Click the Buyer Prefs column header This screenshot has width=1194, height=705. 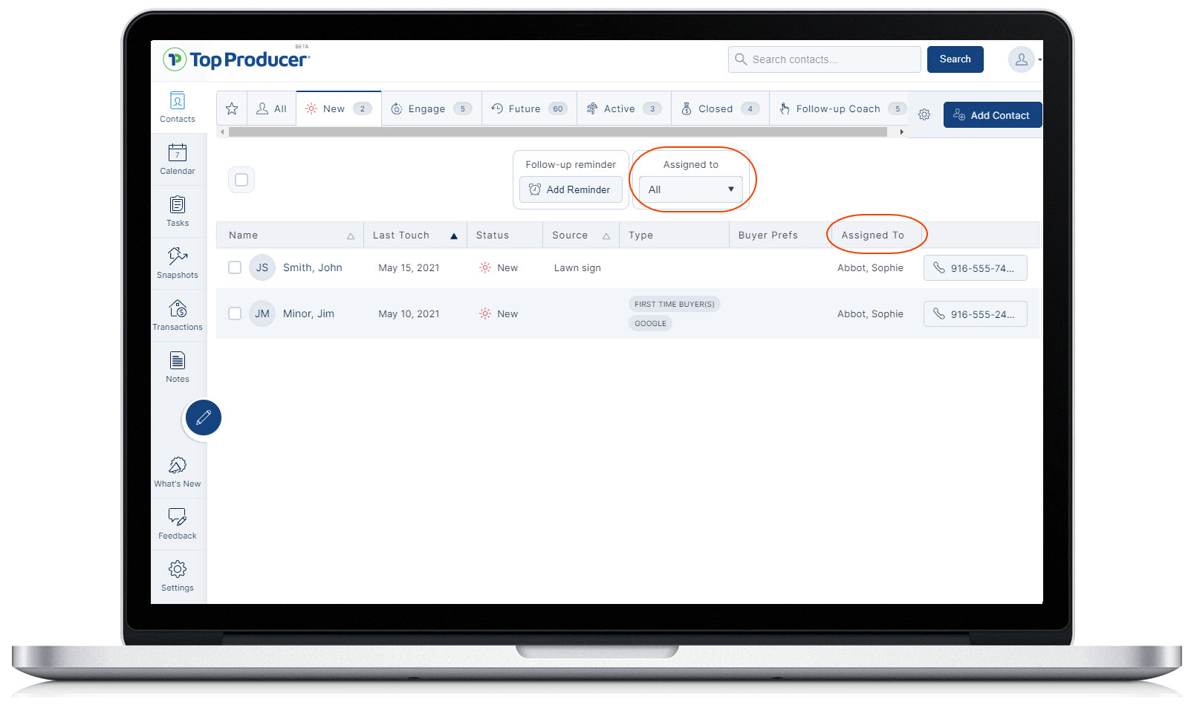point(768,235)
